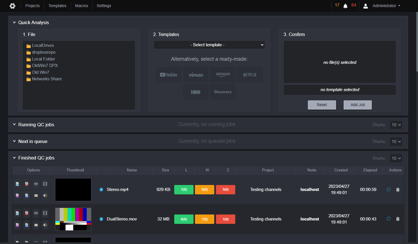Screen dimensions: 418x244
Task: Change Display count for Running QC jobs
Action: 396,125
